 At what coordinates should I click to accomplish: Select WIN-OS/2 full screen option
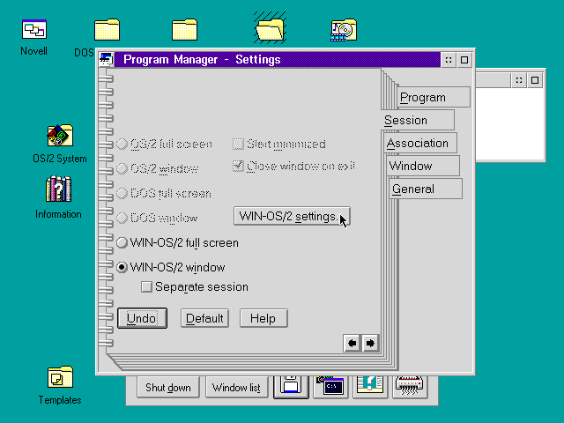pos(178,243)
